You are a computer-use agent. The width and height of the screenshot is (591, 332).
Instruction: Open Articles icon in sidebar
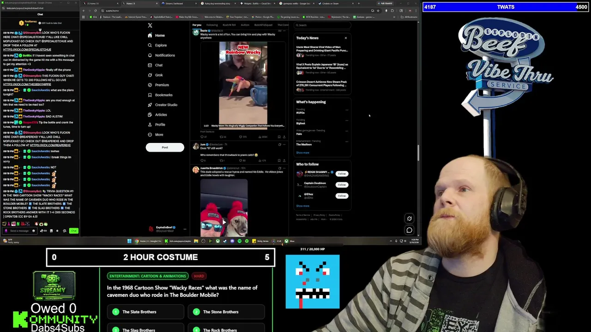(150, 115)
